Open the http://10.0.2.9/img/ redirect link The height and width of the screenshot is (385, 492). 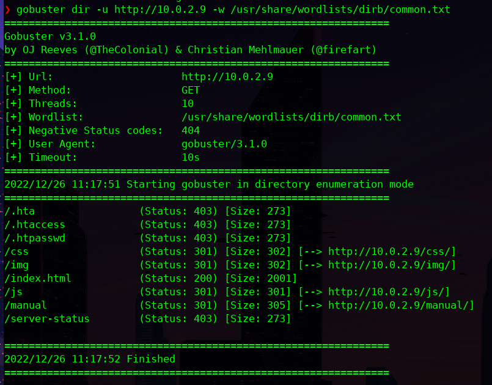pyautogui.click(x=392, y=265)
